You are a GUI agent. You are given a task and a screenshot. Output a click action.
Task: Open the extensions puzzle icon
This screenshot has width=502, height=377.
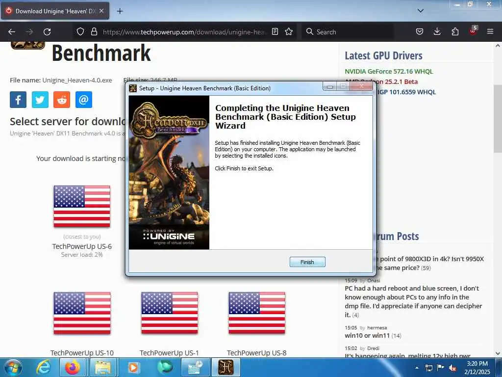coord(455,31)
